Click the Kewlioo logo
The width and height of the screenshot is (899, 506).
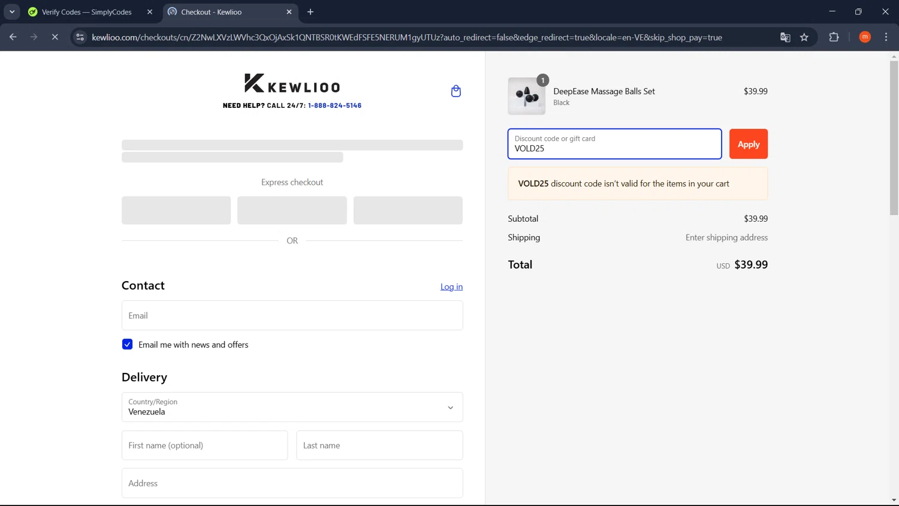[x=292, y=83]
